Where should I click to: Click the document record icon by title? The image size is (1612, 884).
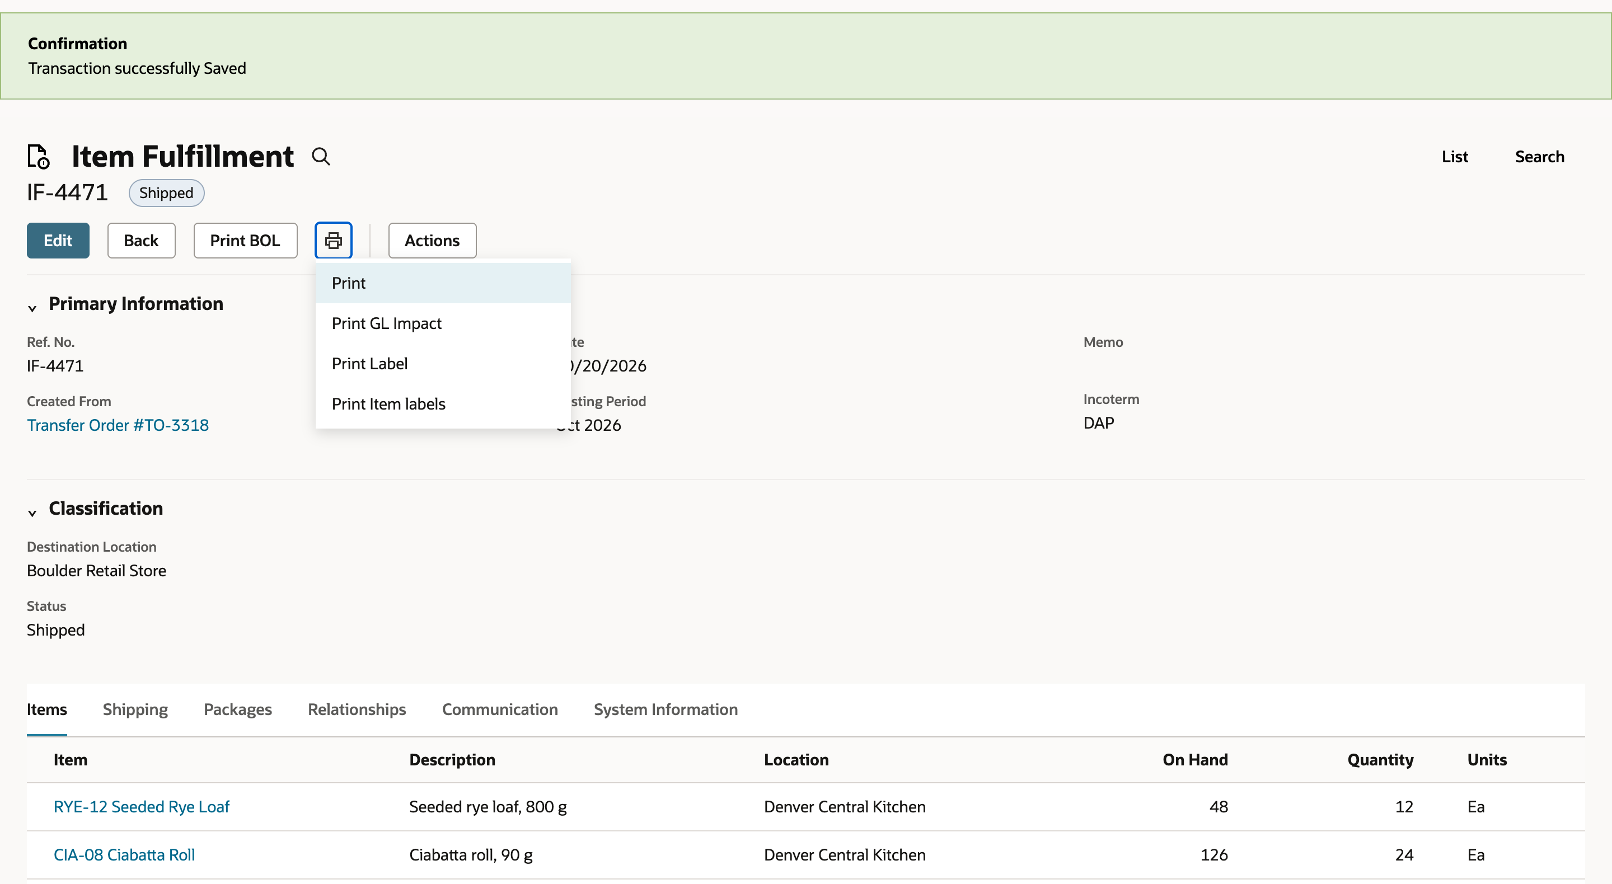pyautogui.click(x=38, y=157)
